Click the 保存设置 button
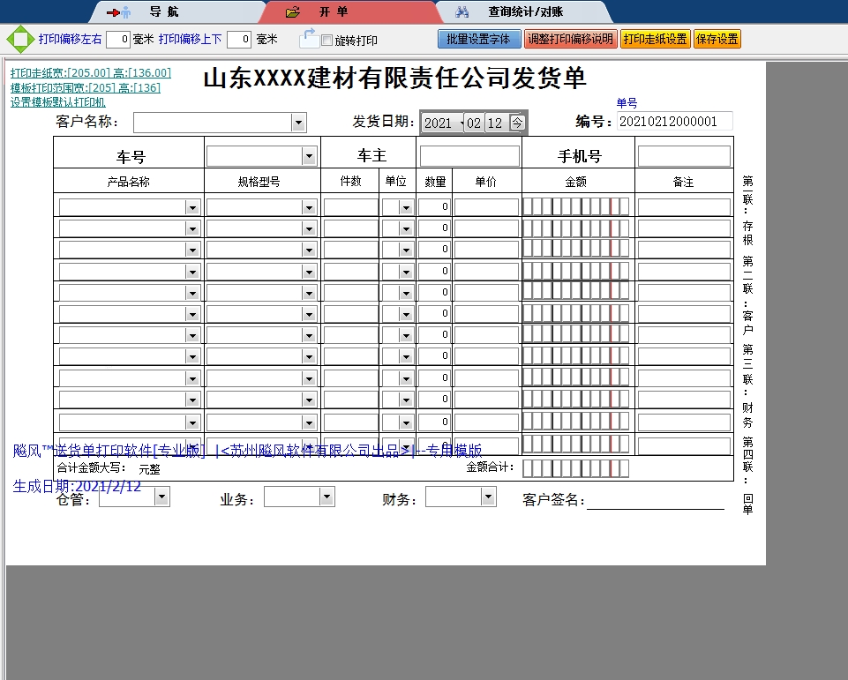Image resolution: width=848 pixels, height=680 pixels. pos(717,39)
